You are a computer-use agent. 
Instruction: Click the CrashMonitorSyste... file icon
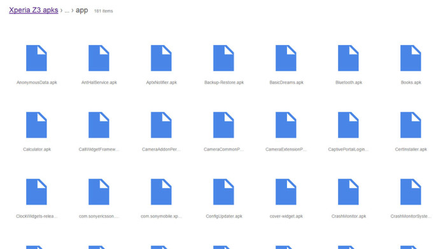click(x=411, y=192)
